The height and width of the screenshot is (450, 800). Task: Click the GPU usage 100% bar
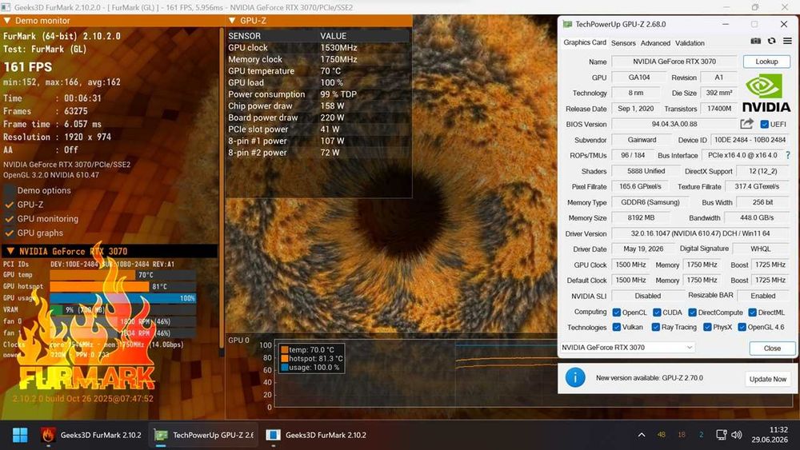click(x=123, y=298)
